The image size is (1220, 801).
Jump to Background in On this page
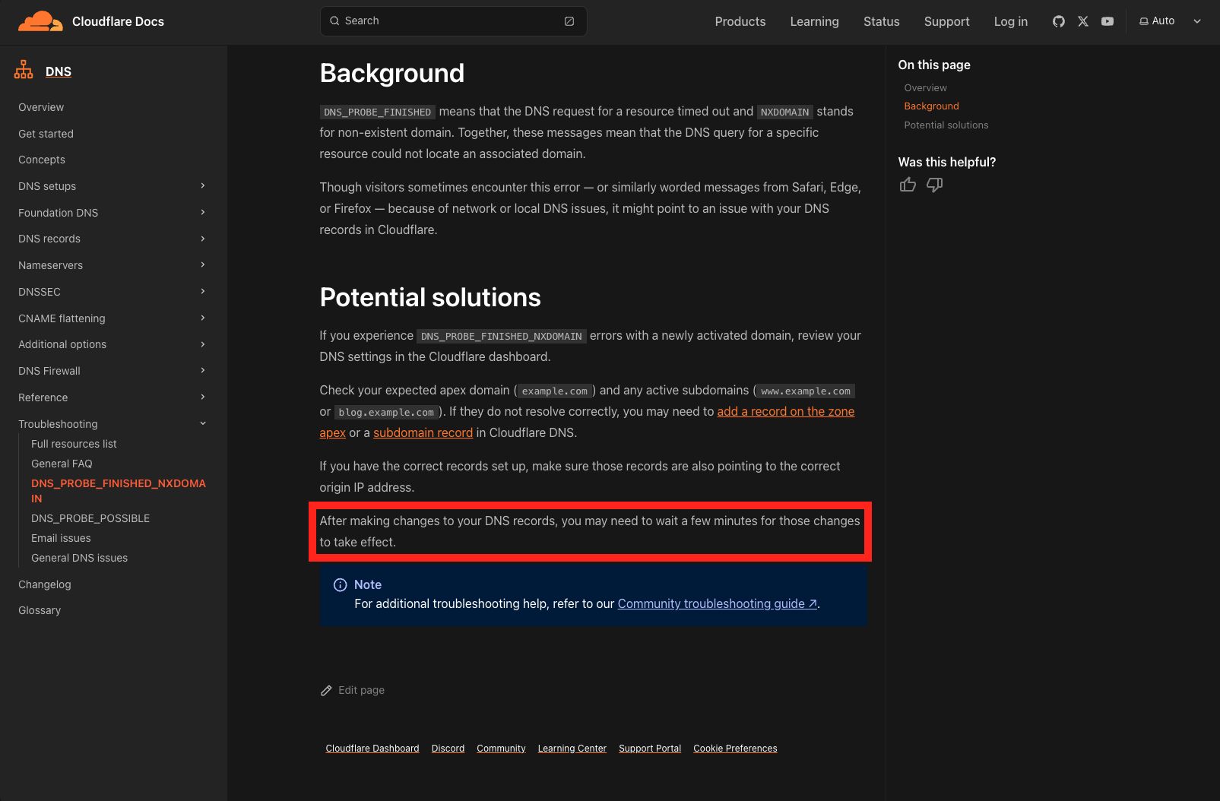pos(931,106)
